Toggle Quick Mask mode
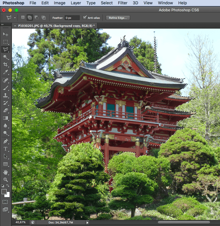 [5, 202]
